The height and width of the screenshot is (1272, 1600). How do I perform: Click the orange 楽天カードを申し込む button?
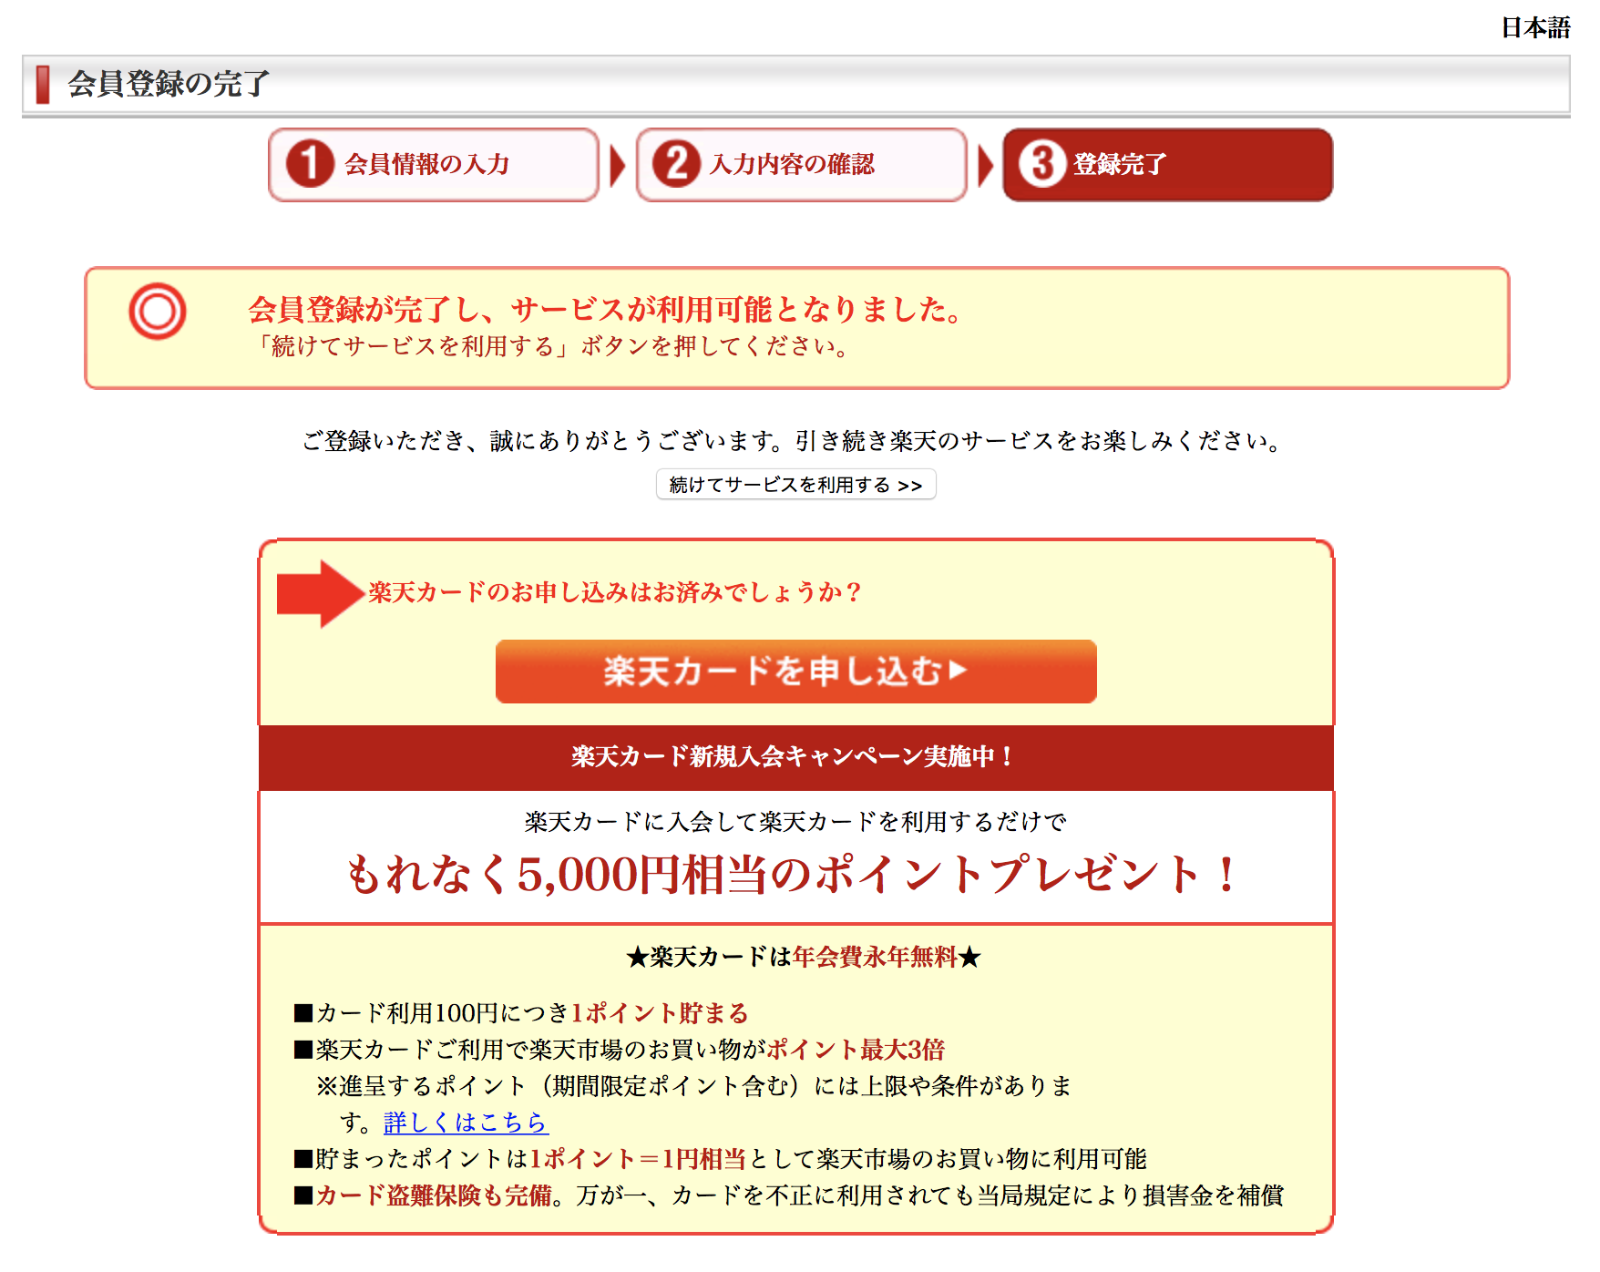pyautogui.click(x=795, y=672)
